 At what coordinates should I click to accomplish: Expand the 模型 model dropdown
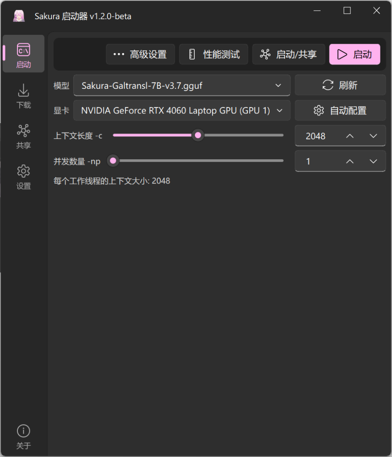point(182,85)
